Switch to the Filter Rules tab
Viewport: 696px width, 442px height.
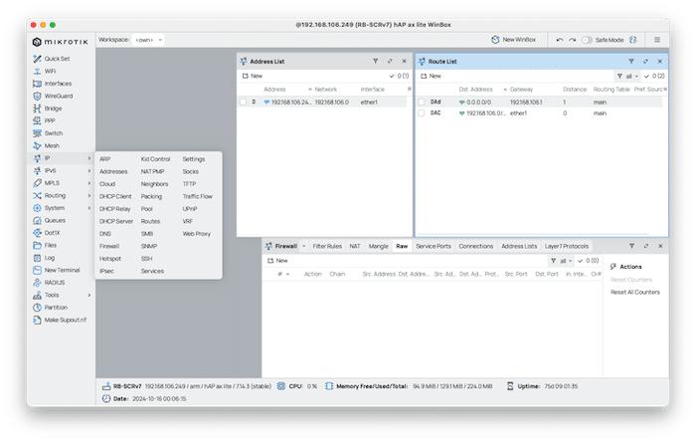tap(327, 246)
